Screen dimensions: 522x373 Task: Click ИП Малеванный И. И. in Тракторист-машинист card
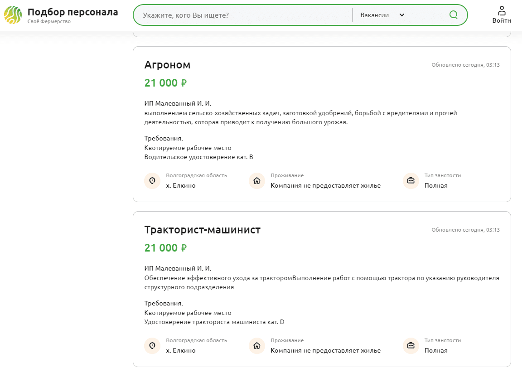pyautogui.click(x=178, y=268)
